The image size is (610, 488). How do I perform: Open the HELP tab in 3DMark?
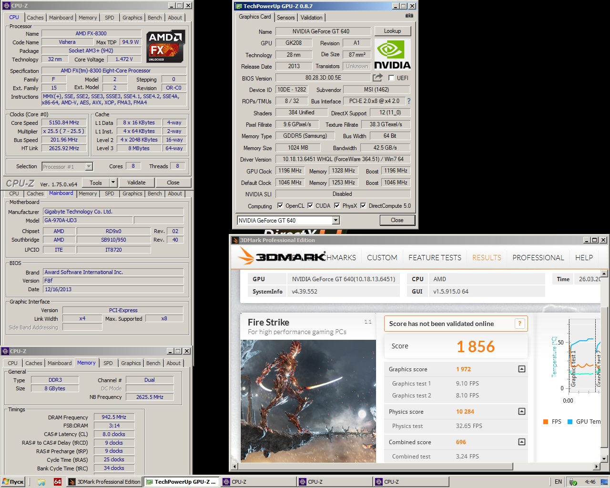(584, 257)
